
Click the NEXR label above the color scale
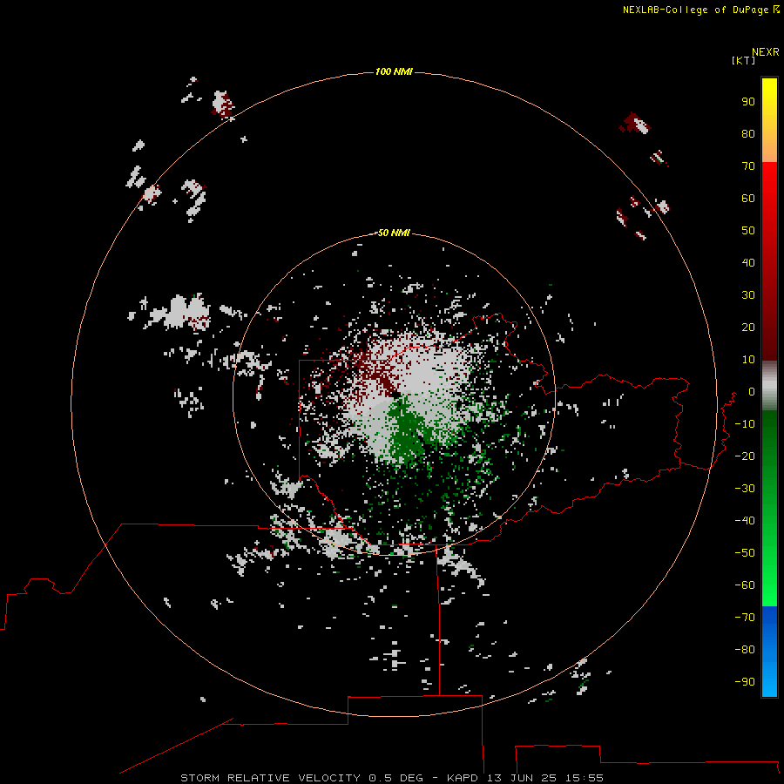tap(766, 52)
